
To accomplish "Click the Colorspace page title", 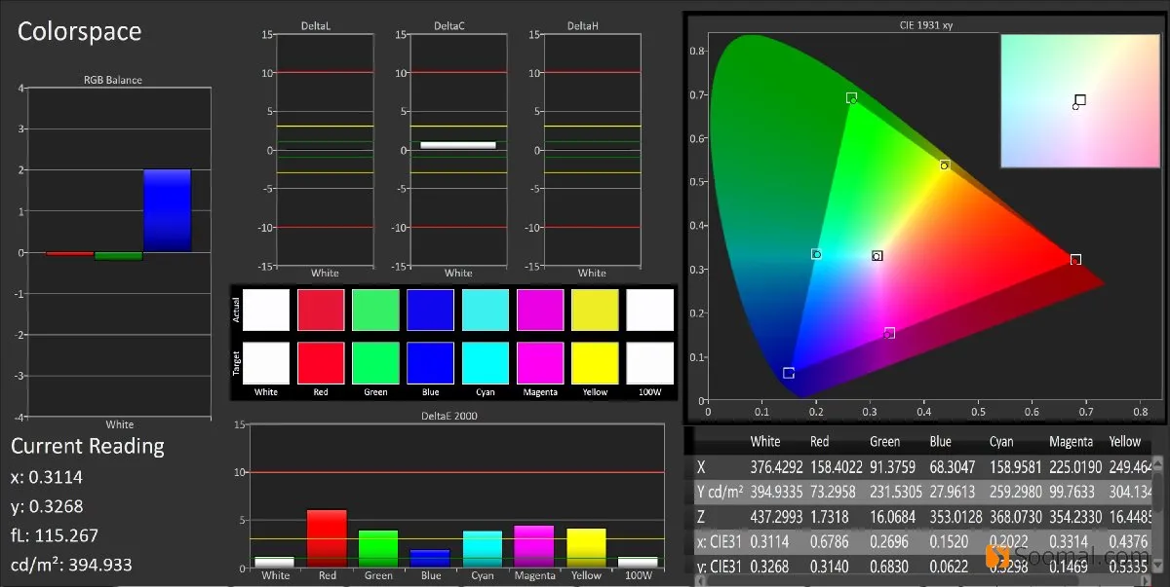I will 80,32.
